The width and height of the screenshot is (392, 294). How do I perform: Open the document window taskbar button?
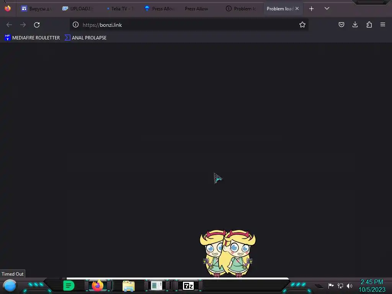[157, 286]
